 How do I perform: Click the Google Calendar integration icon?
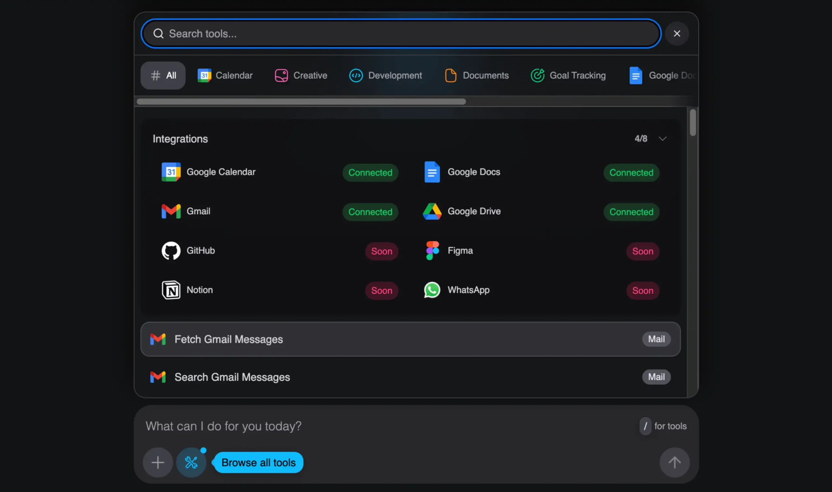click(171, 172)
